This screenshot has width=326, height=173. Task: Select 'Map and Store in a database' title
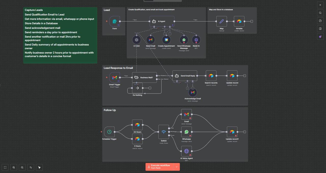tap(221, 10)
